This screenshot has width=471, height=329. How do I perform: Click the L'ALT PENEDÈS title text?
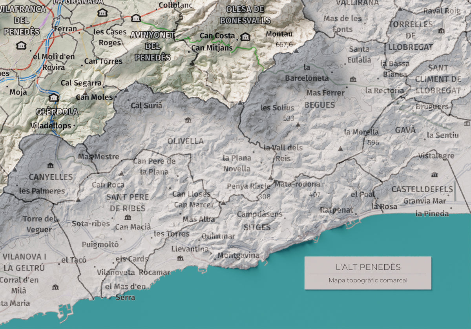pos(368,267)
